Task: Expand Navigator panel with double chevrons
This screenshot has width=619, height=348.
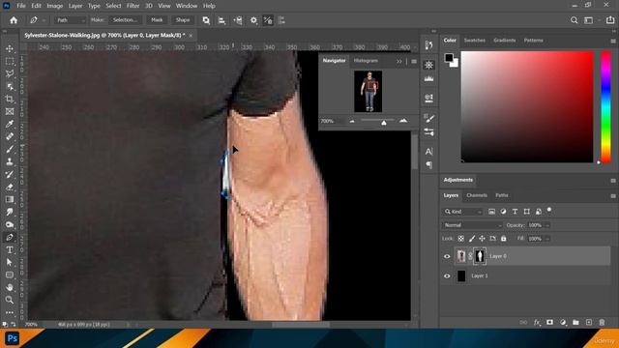Action: pyautogui.click(x=399, y=61)
